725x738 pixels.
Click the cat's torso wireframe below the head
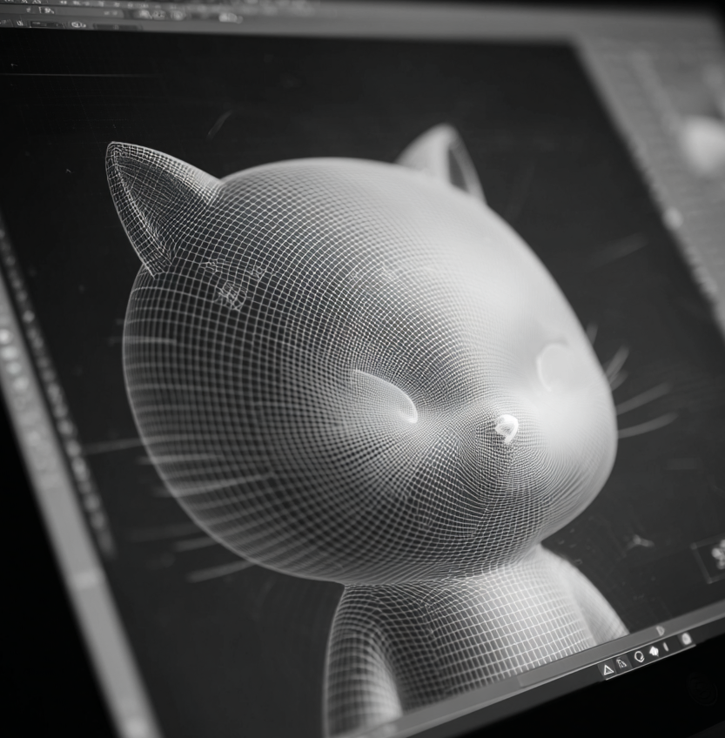pos(453,635)
